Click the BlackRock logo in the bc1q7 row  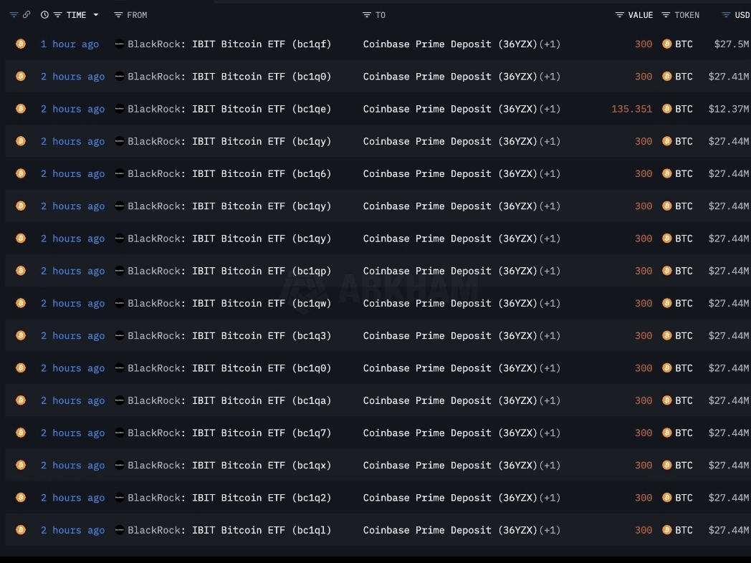point(119,433)
